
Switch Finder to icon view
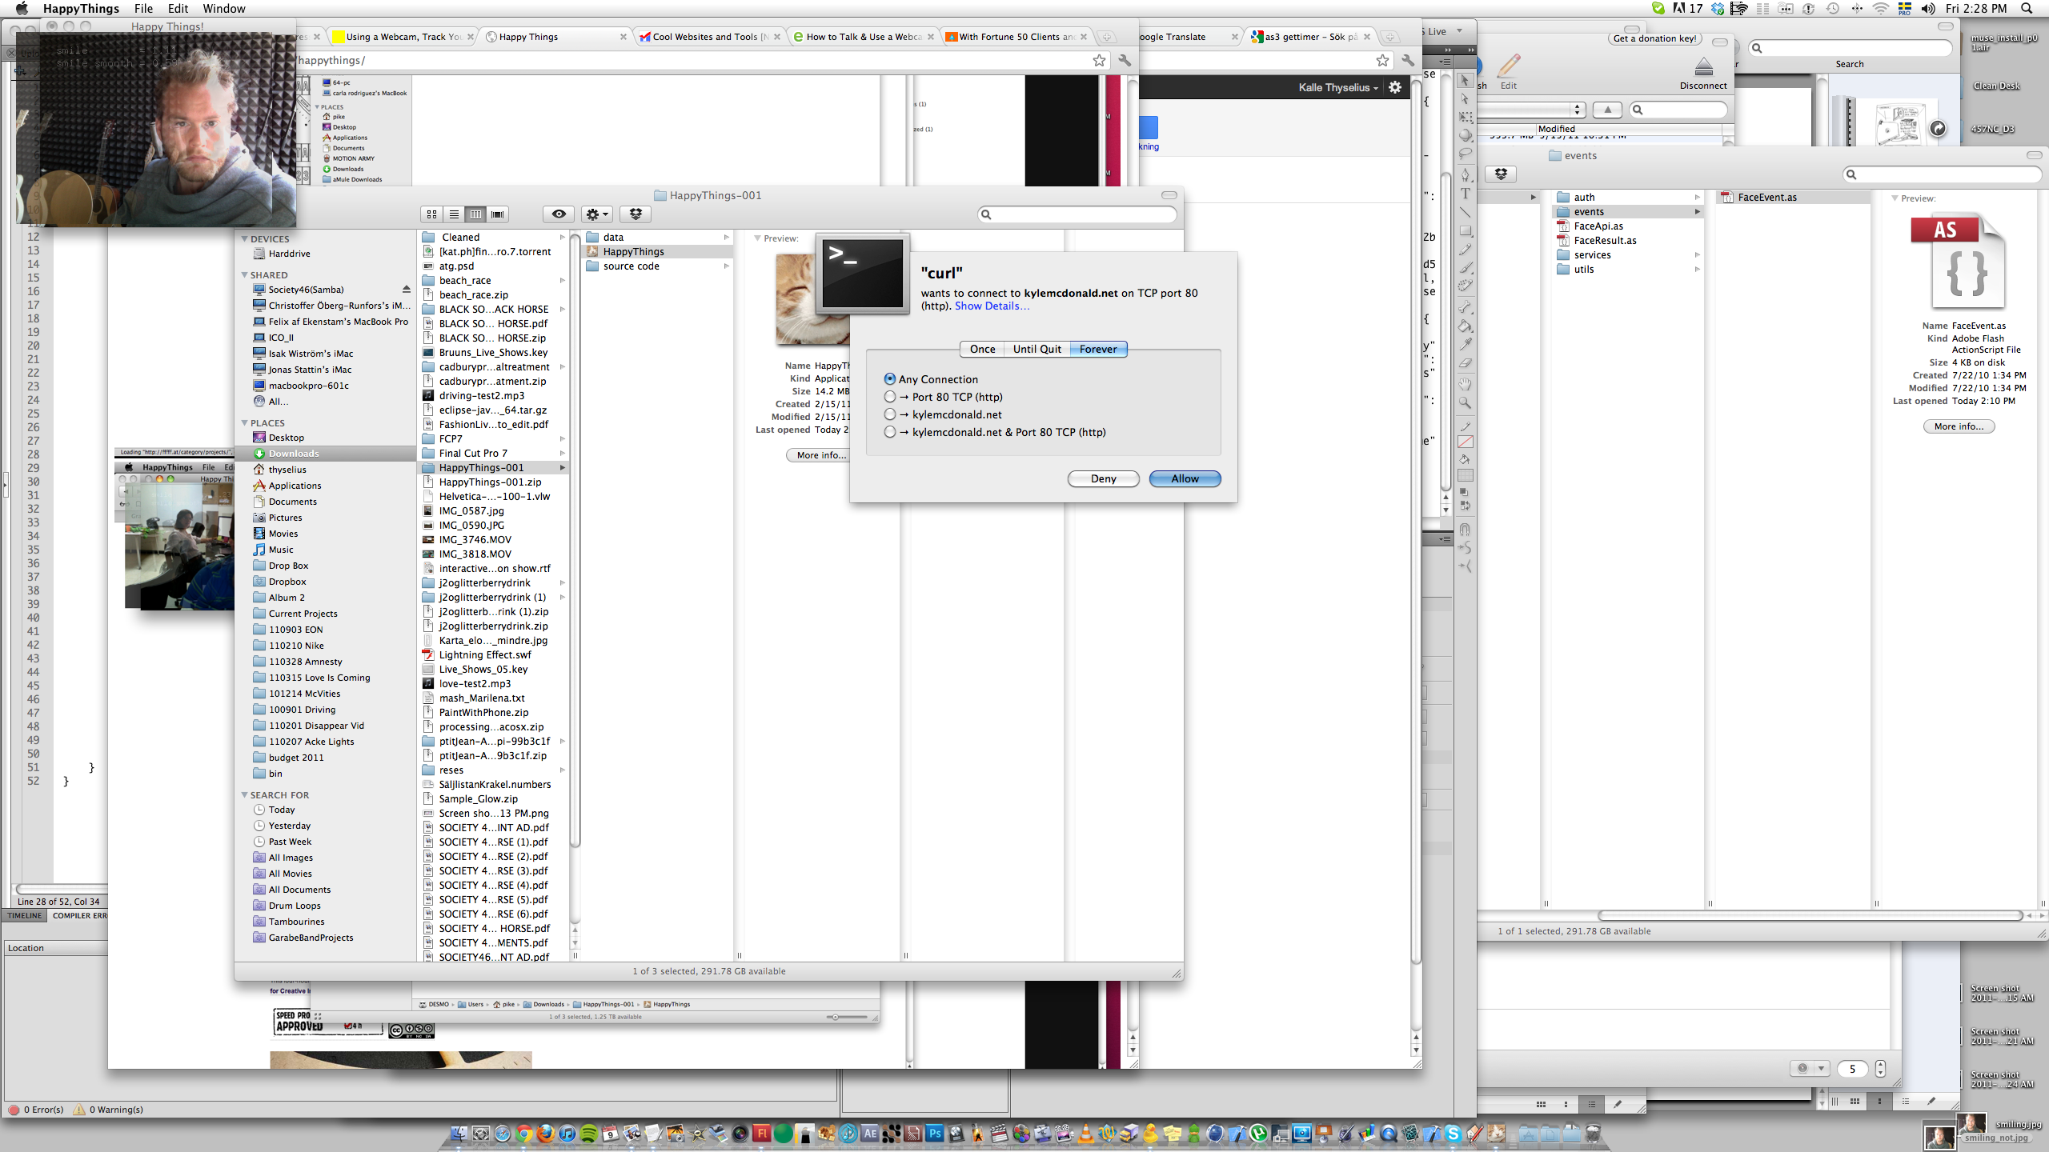click(x=431, y=214)
